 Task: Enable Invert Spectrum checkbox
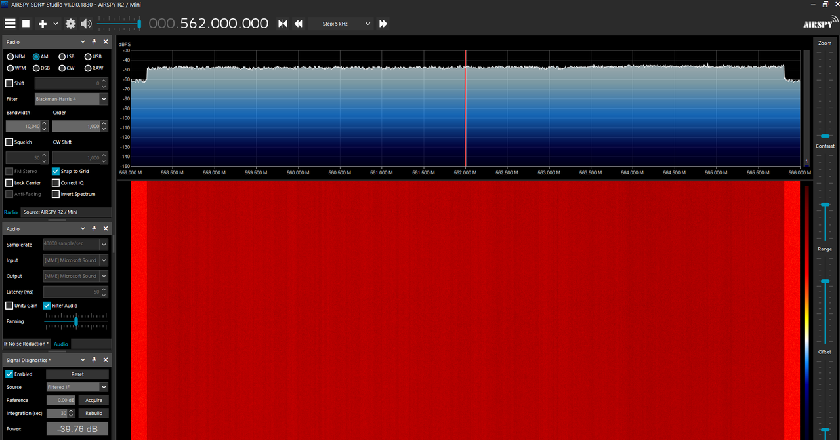click(x=56, y=194)
